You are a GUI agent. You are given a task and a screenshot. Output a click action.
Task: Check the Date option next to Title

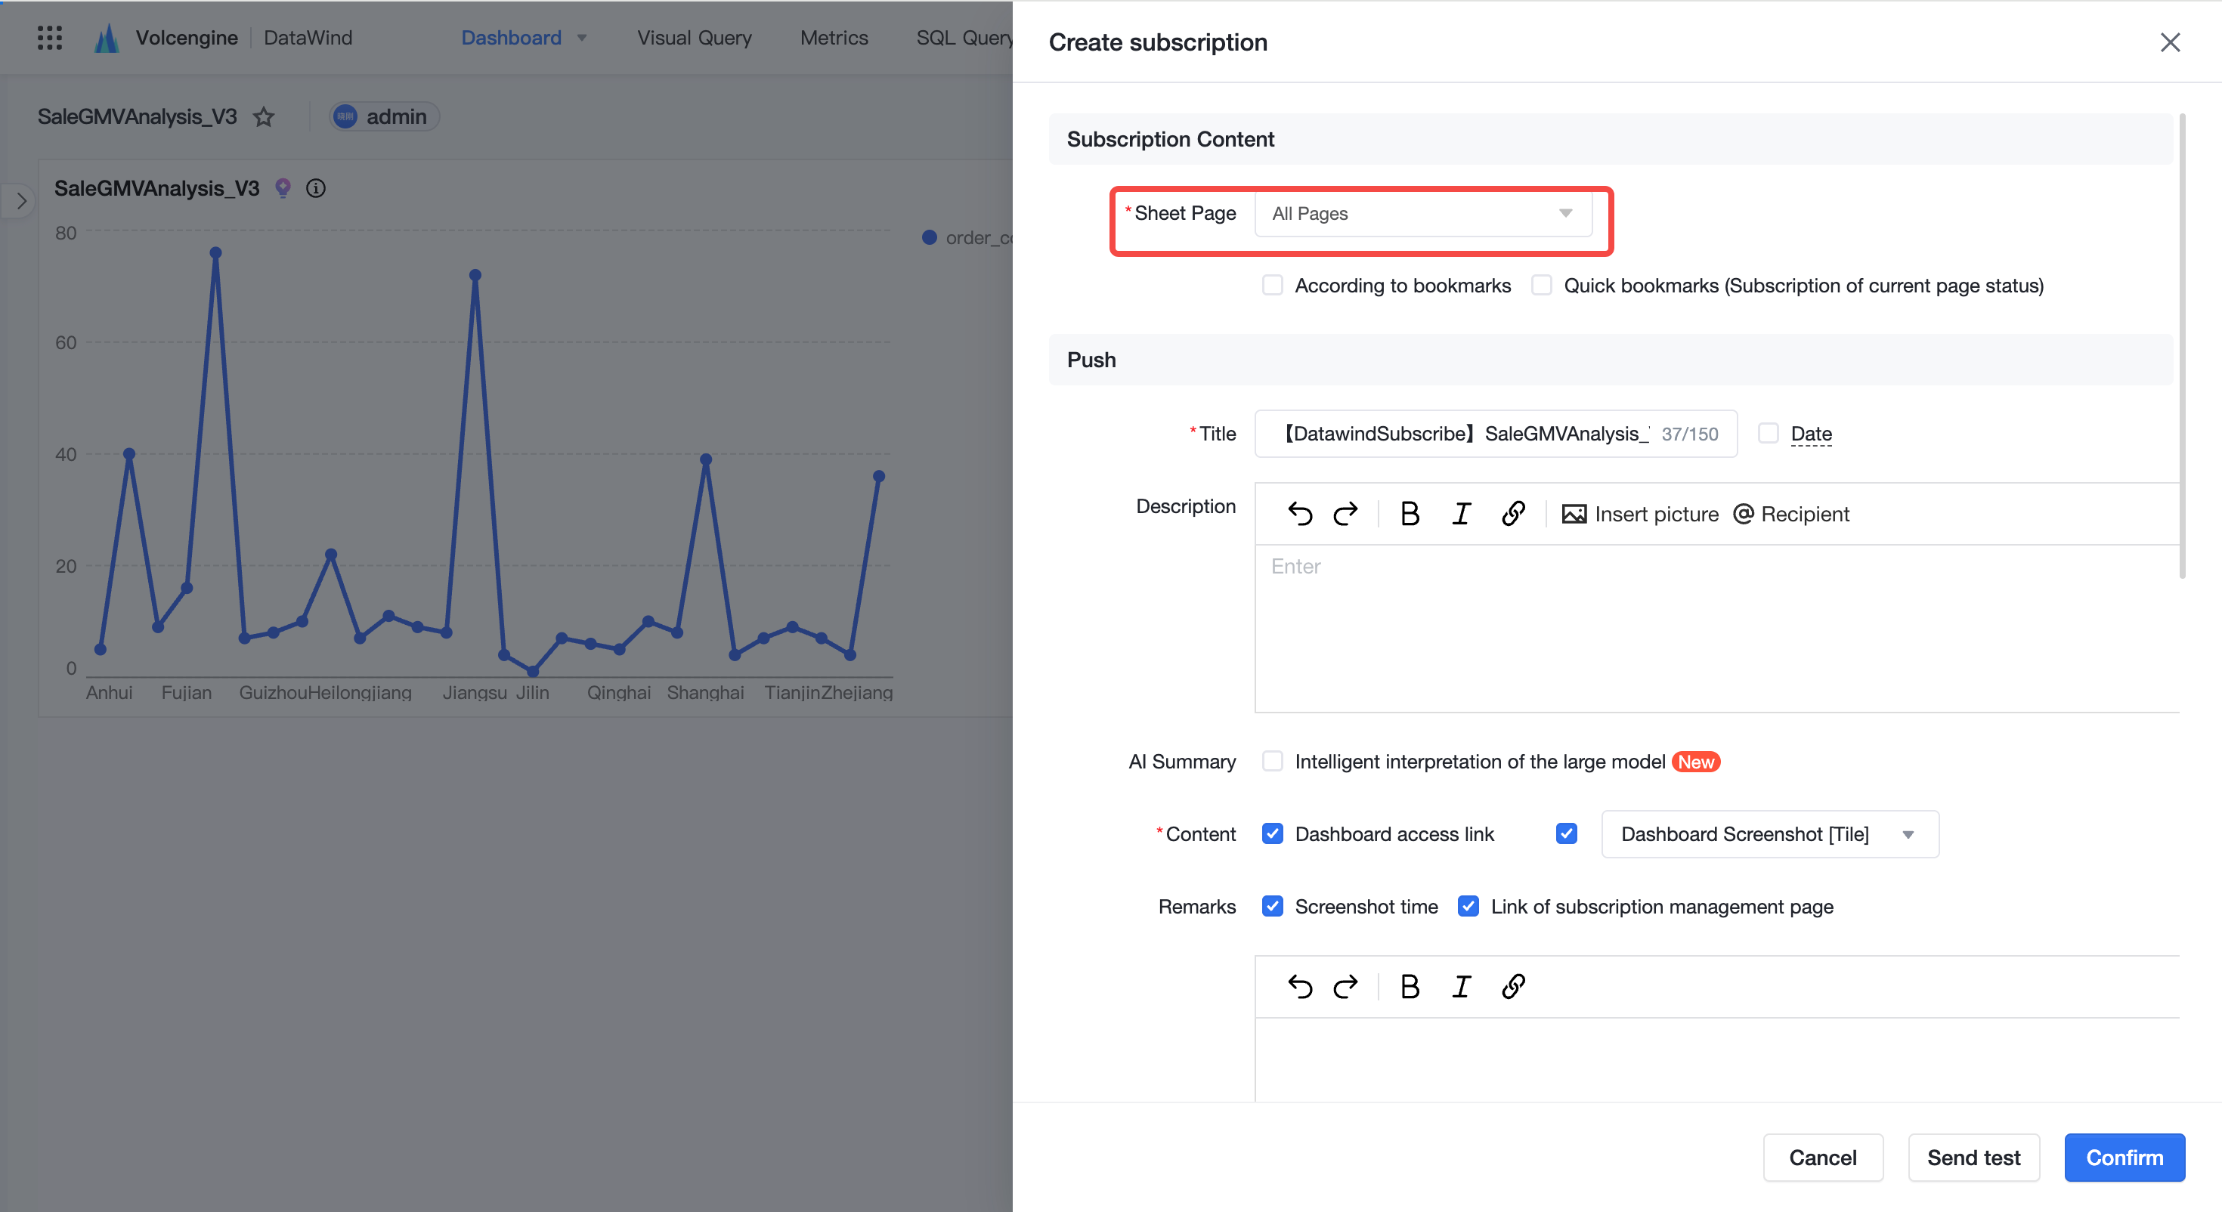tap(1769, 433)
